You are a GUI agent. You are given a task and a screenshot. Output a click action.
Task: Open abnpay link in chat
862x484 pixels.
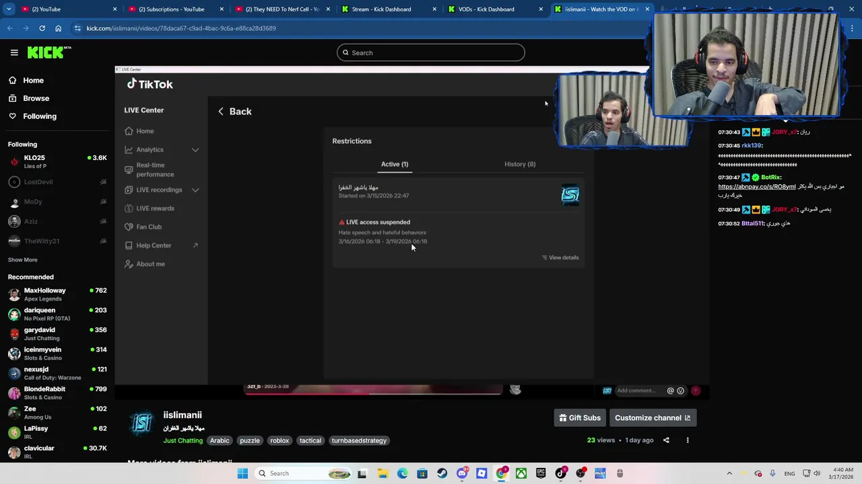pyautogui.click(x=756, y=187)
